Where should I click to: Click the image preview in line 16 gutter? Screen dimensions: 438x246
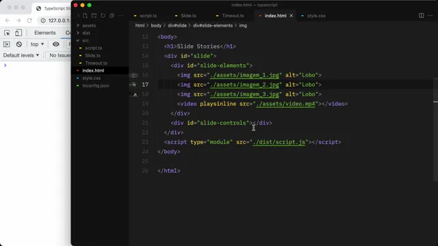coord(134,75)
